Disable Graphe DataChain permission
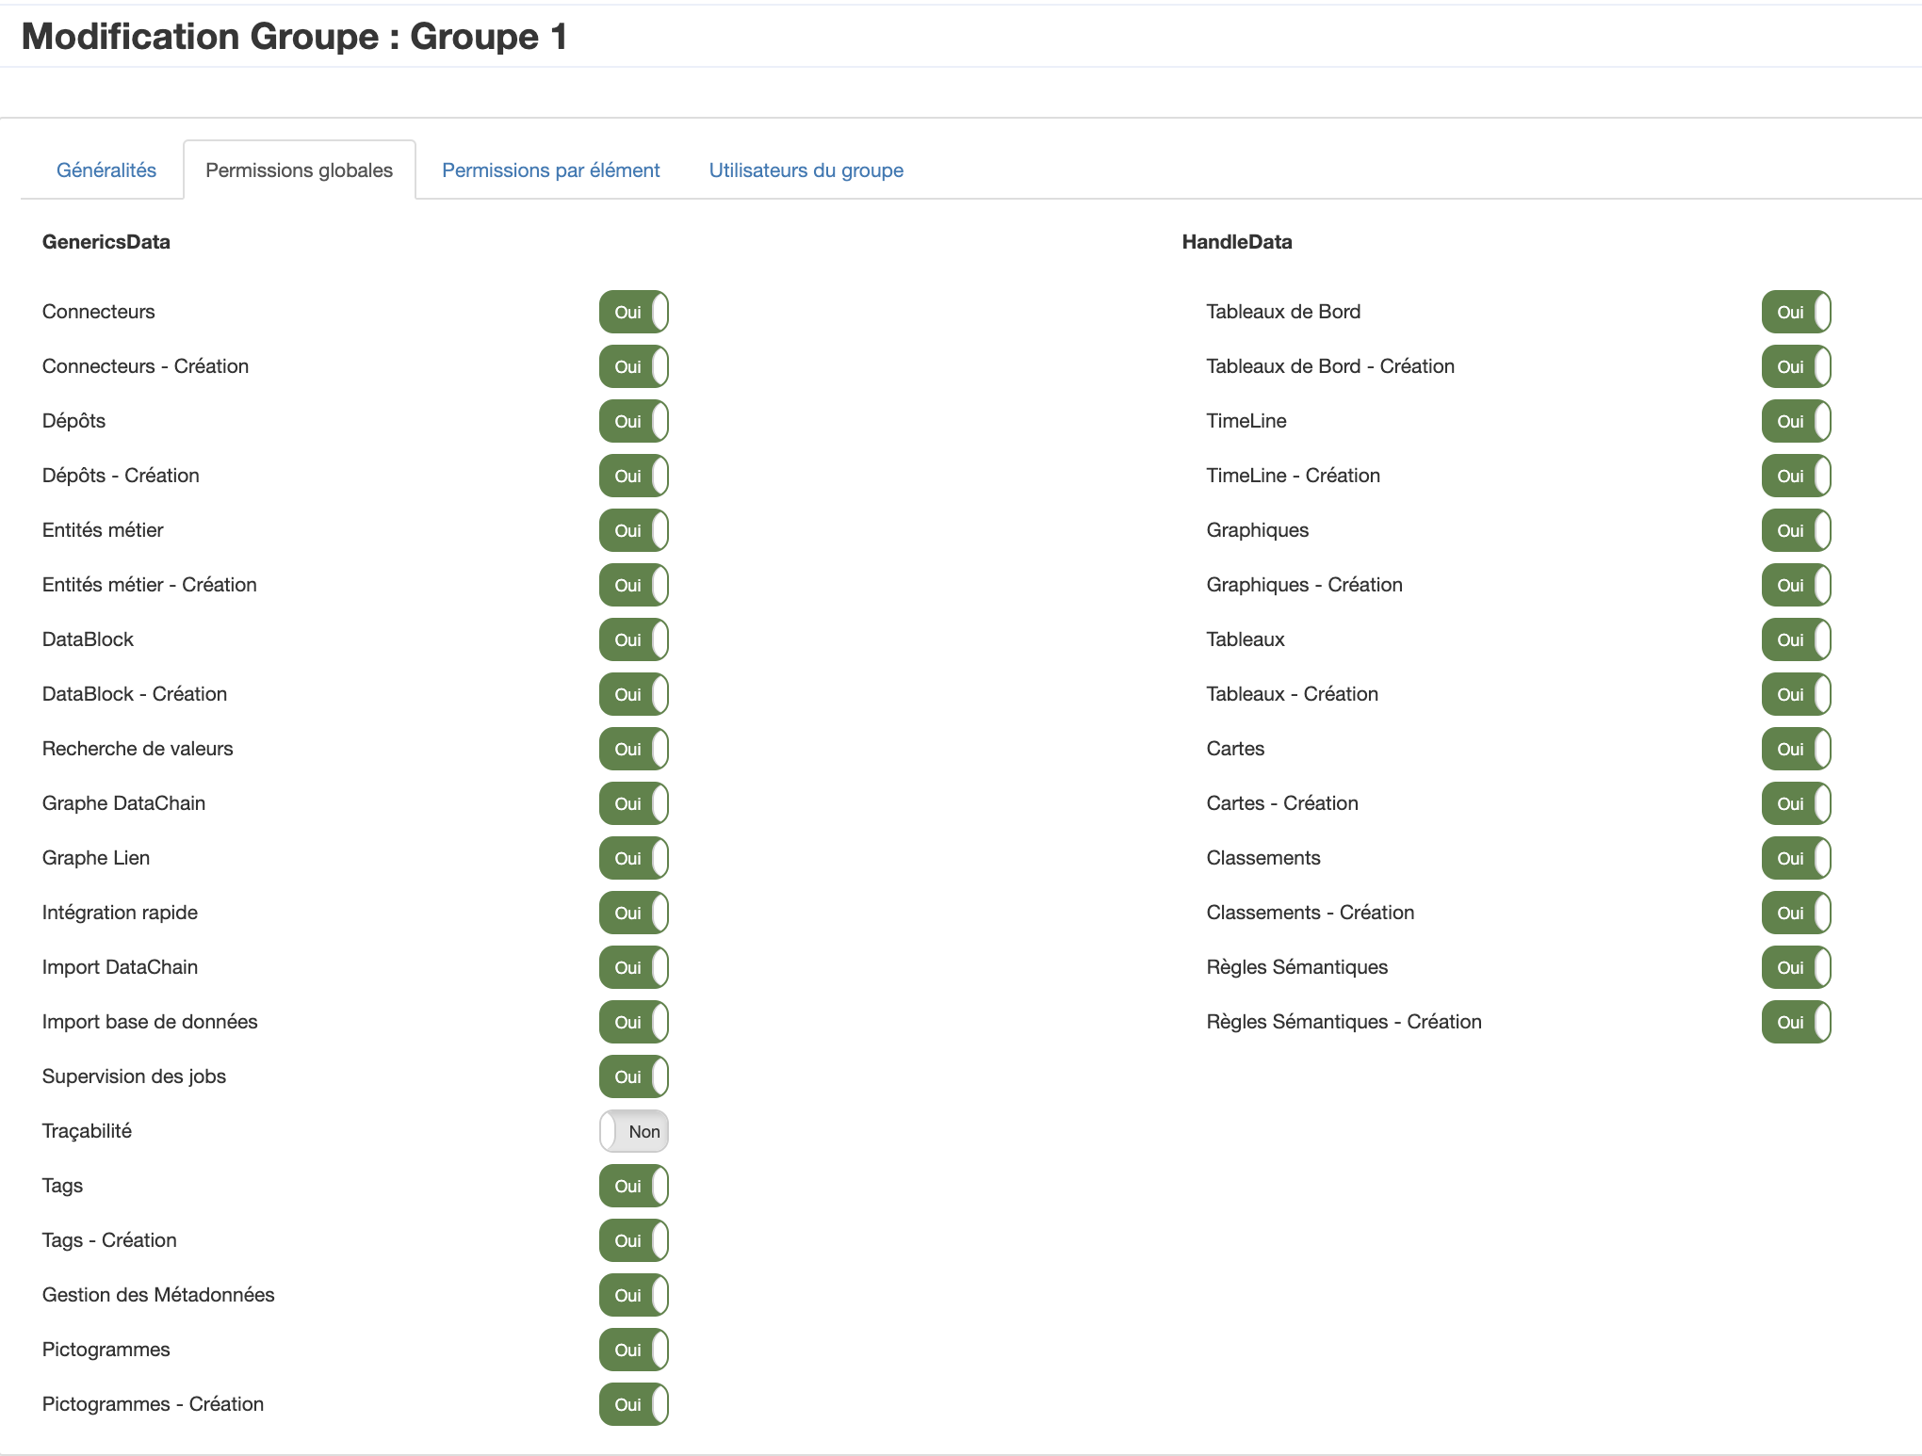This screenshot has height=1456, width=1922. point(633,803)
